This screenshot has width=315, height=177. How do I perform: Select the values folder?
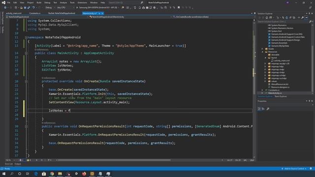click(x=274, y=82)
